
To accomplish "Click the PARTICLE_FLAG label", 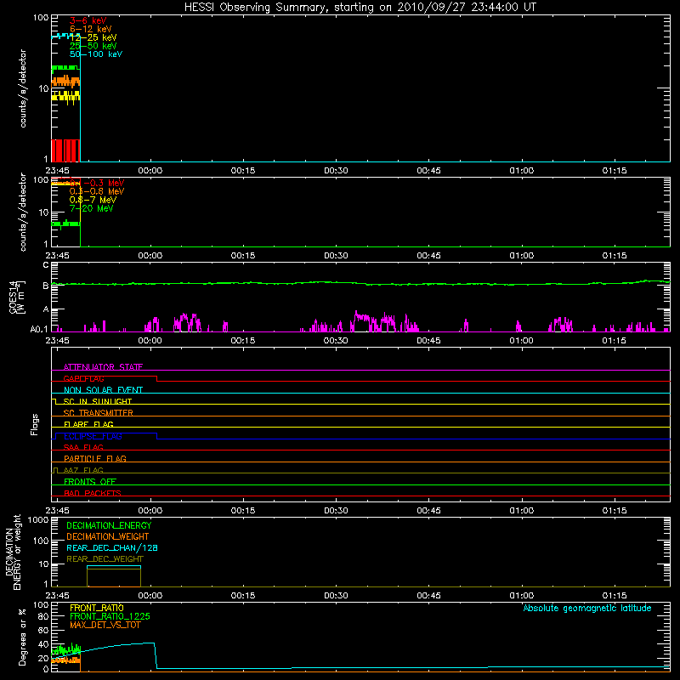I will pos(95,458).
